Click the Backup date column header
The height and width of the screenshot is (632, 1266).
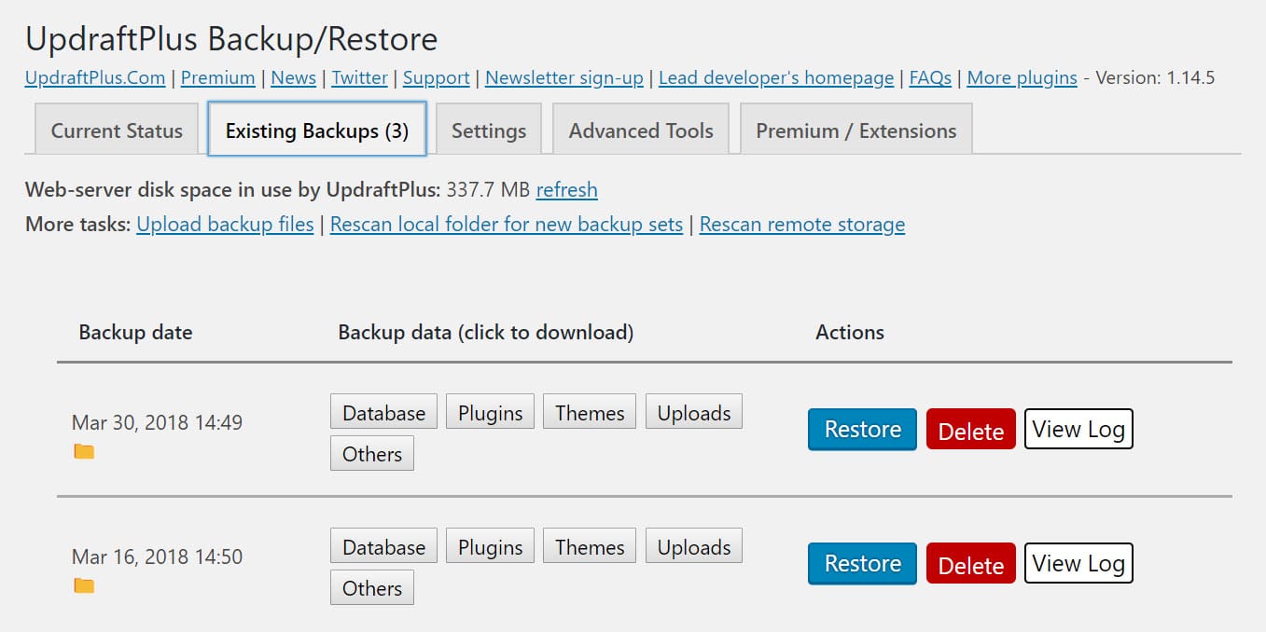point(135,333)
